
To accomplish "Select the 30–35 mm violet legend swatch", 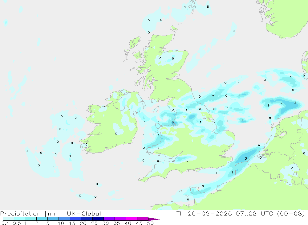I will pos(109,219).
